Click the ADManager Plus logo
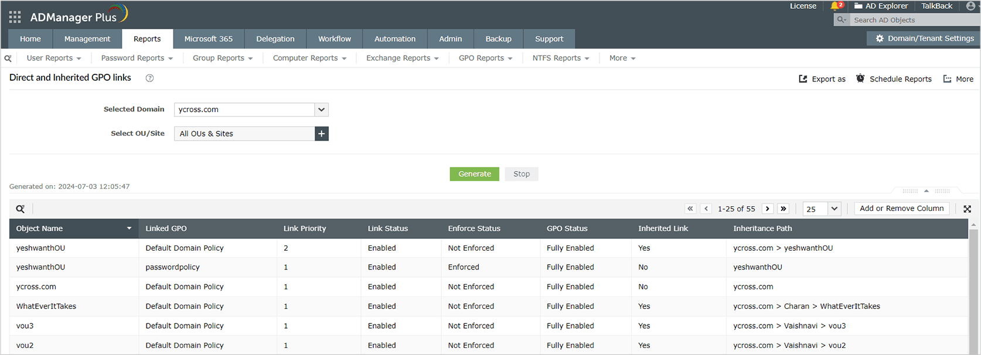The width and height of the screenshot is (981, 355). pos(79,15)
